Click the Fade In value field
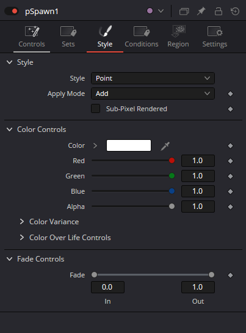This screenshot has height=333, width=246. pos(107,287)
